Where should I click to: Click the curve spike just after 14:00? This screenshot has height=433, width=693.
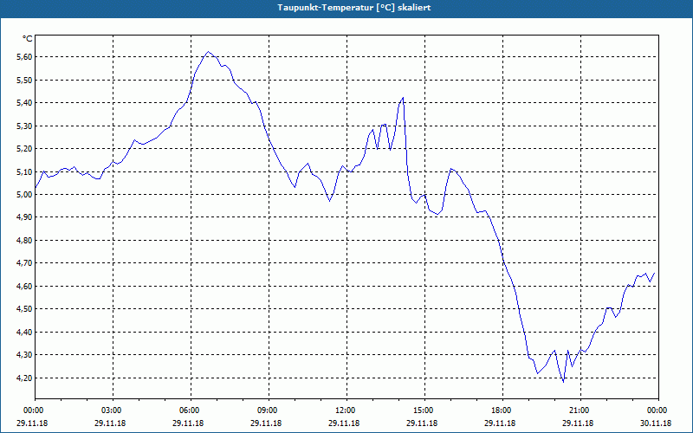pyautogui.click(x=403, y=98)
